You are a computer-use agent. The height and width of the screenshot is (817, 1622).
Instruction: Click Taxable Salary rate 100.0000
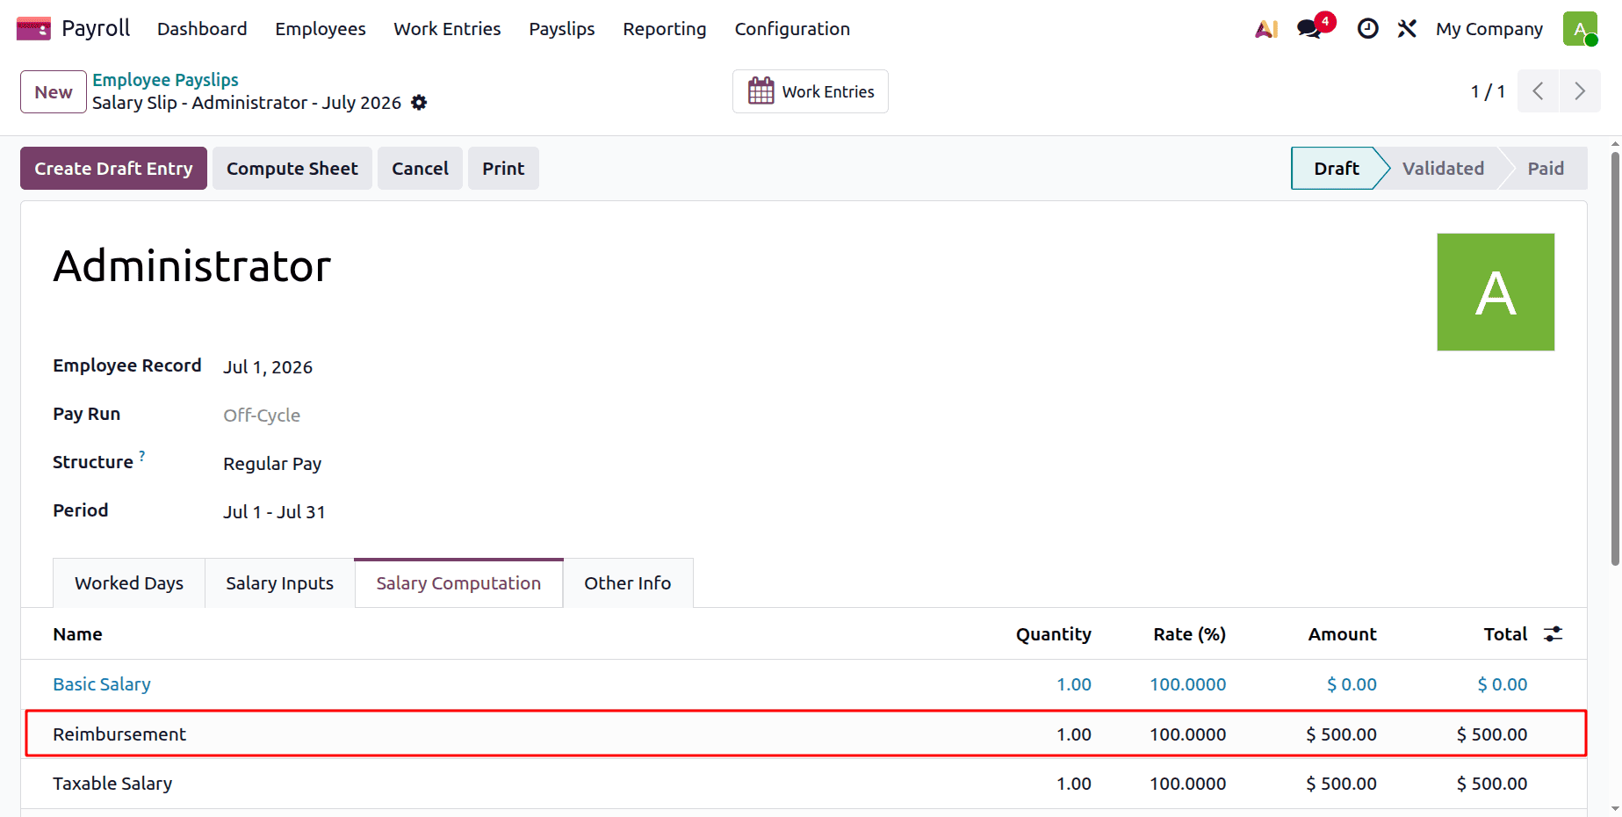(1188, 784)
